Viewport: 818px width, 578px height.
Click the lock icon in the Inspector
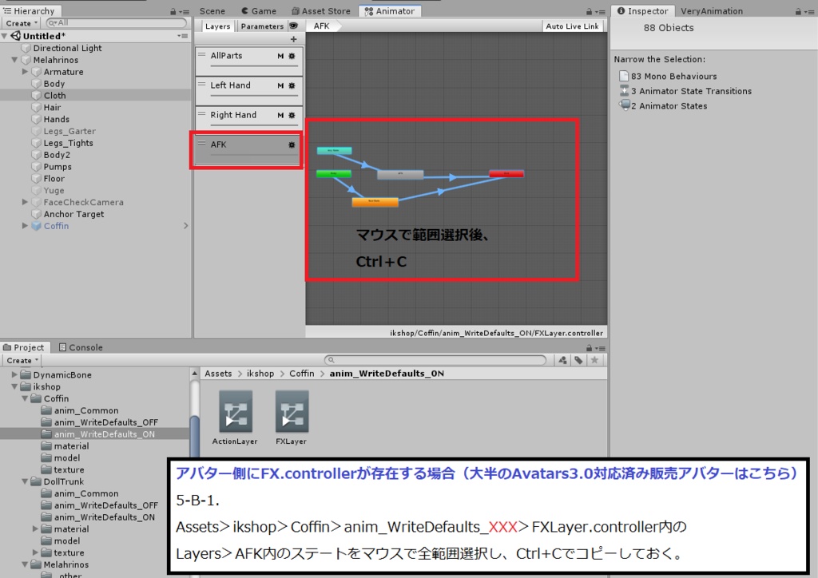799,10
